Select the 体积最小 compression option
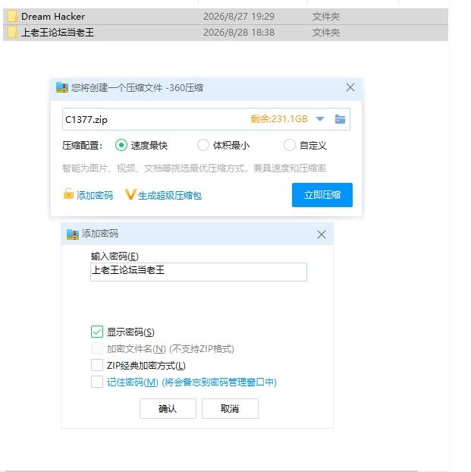This screenshot has width=471, height=472. [203, 145]
